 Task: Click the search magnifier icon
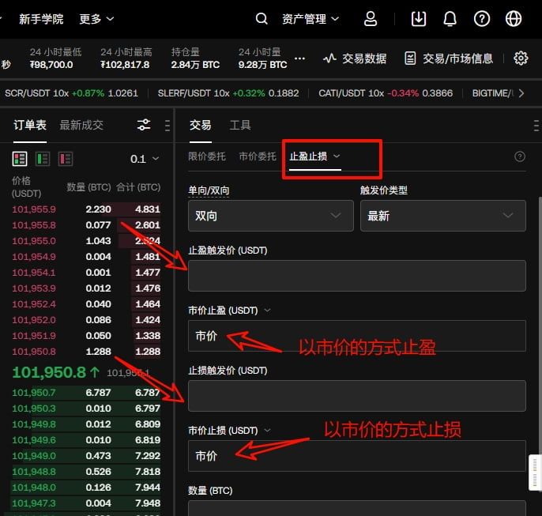point(262,18)
